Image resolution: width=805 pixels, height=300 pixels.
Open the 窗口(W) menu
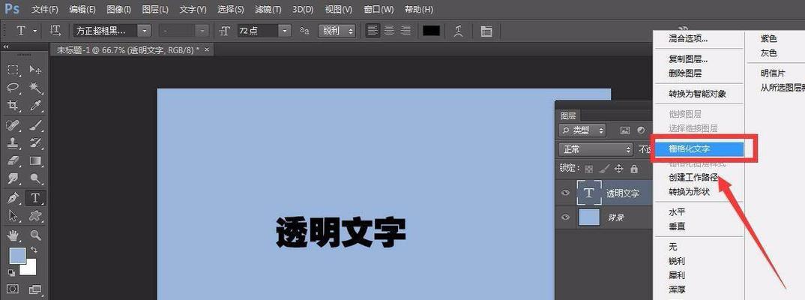(379, 10)
